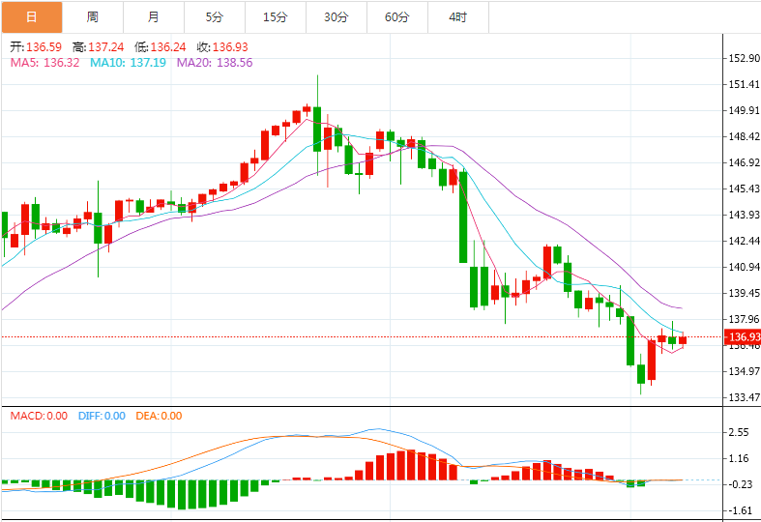
Task: Click the -0.23 MACD axis label
Action: 740,484
